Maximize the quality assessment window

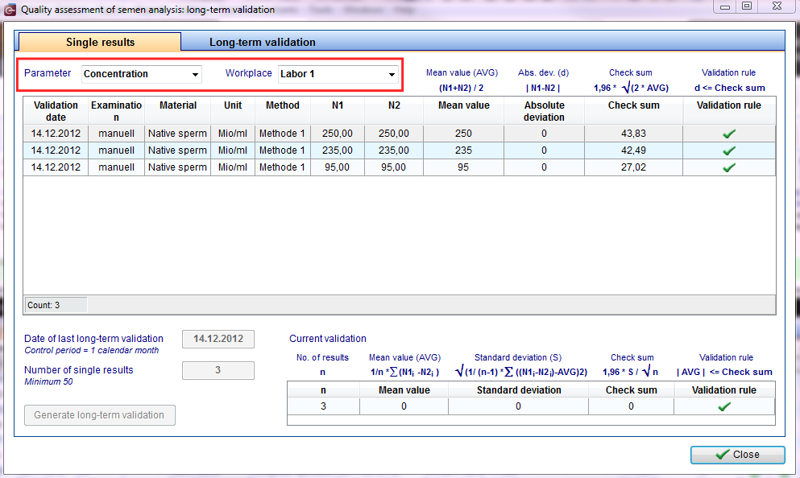pyautogui.click(x=747, y=6)
